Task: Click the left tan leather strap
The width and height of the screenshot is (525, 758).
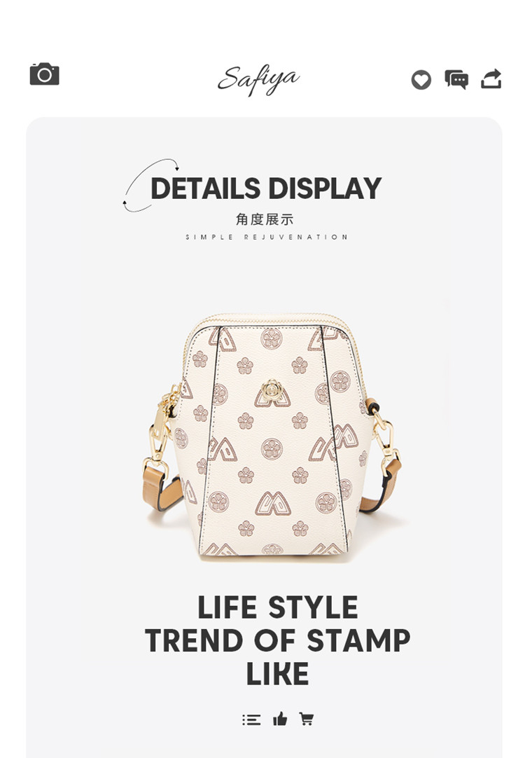Action: tap(161, 488)
